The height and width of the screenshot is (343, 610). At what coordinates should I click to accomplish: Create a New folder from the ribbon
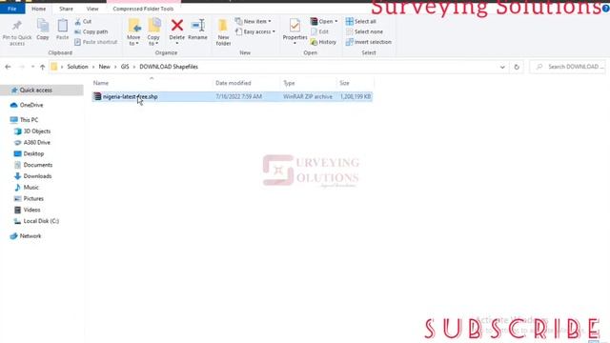click(223, 31)
